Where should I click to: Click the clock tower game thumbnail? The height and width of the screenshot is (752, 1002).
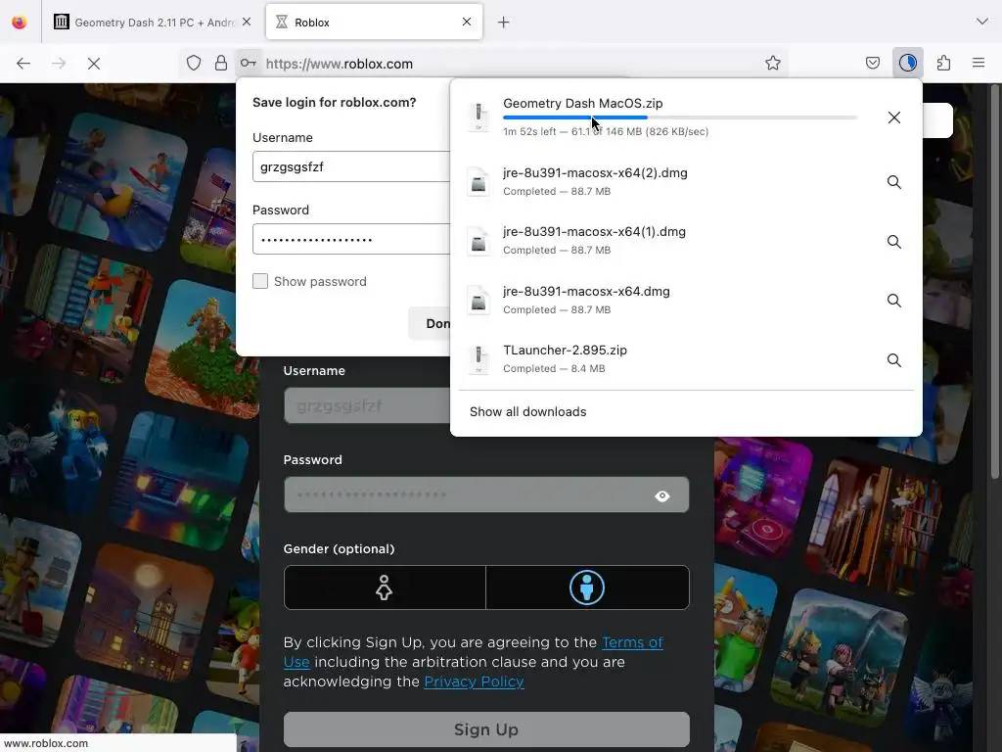point(146,614)
